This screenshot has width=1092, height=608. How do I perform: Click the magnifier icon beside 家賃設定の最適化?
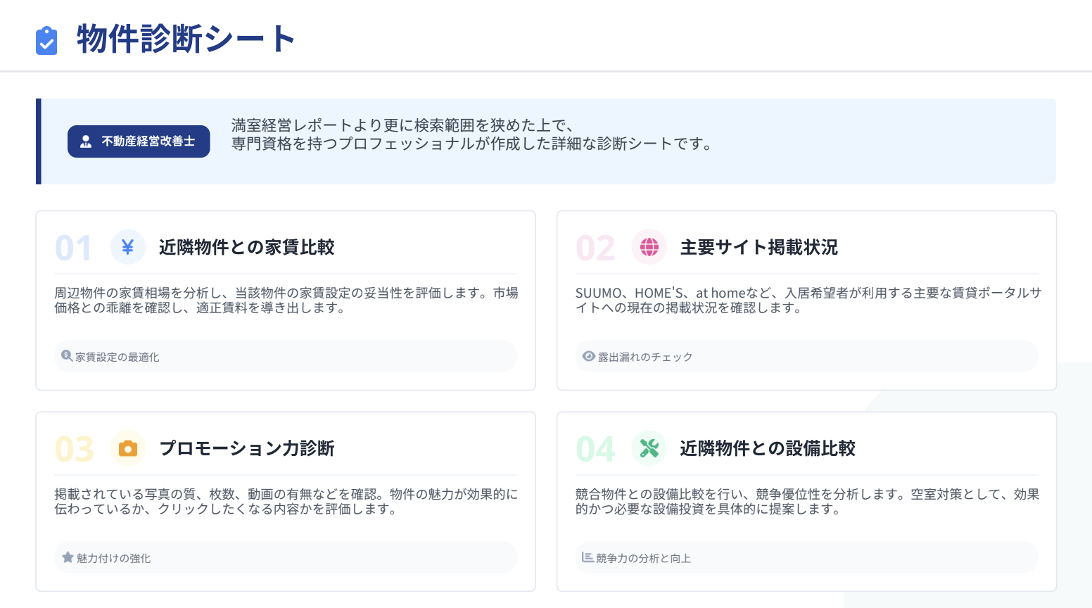click(67, 356)
